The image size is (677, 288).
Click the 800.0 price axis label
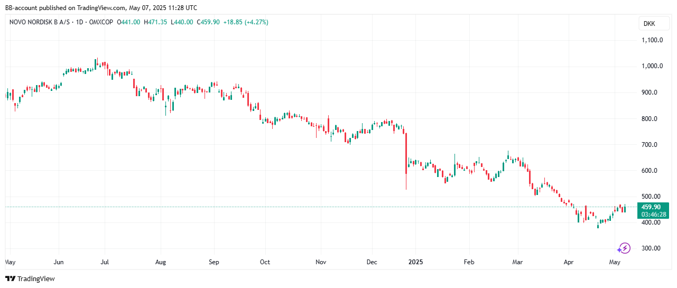(649, 119)
